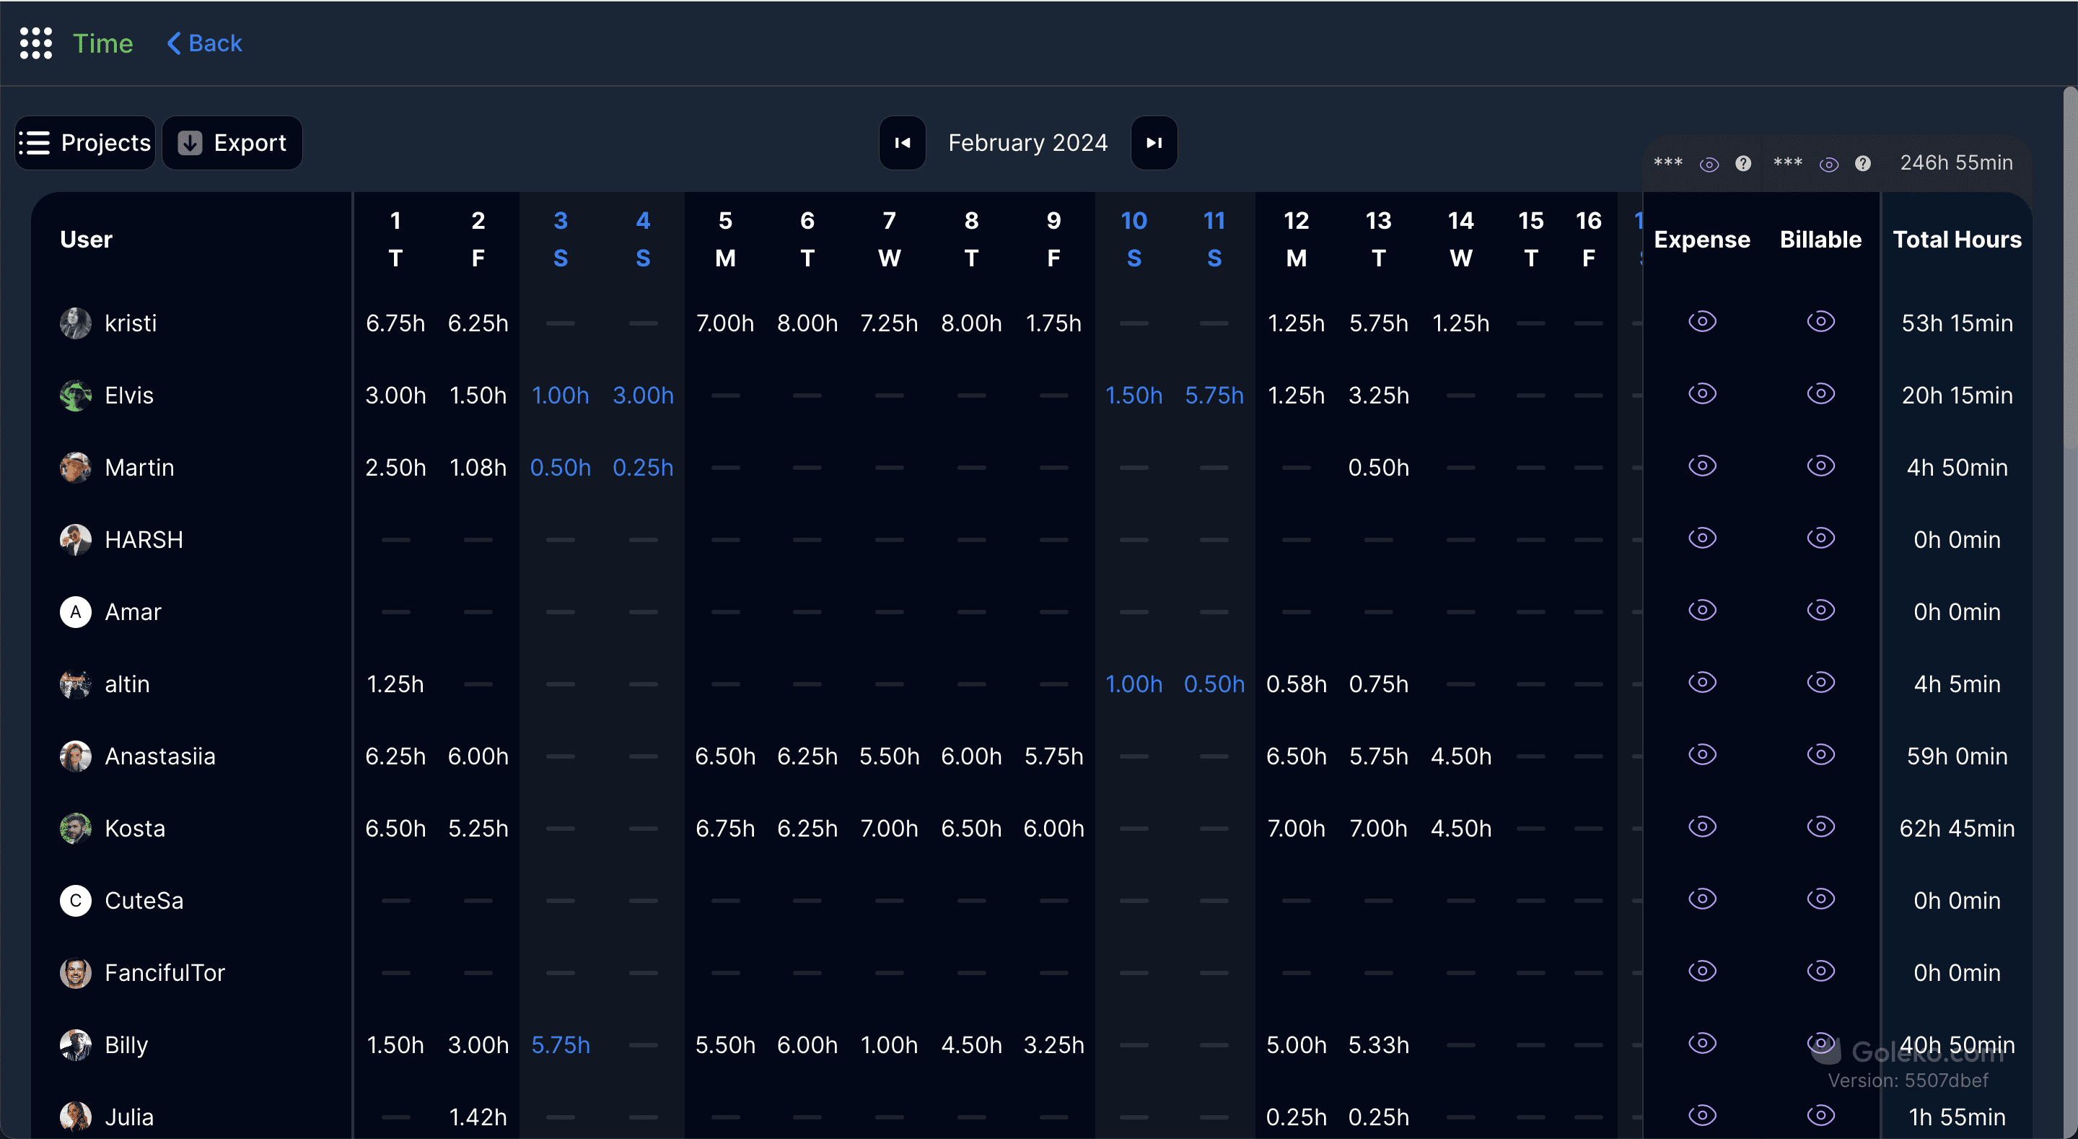
Task: Click the previous month arrow icon
Action: pyautogui.click(x=902, y=143)
